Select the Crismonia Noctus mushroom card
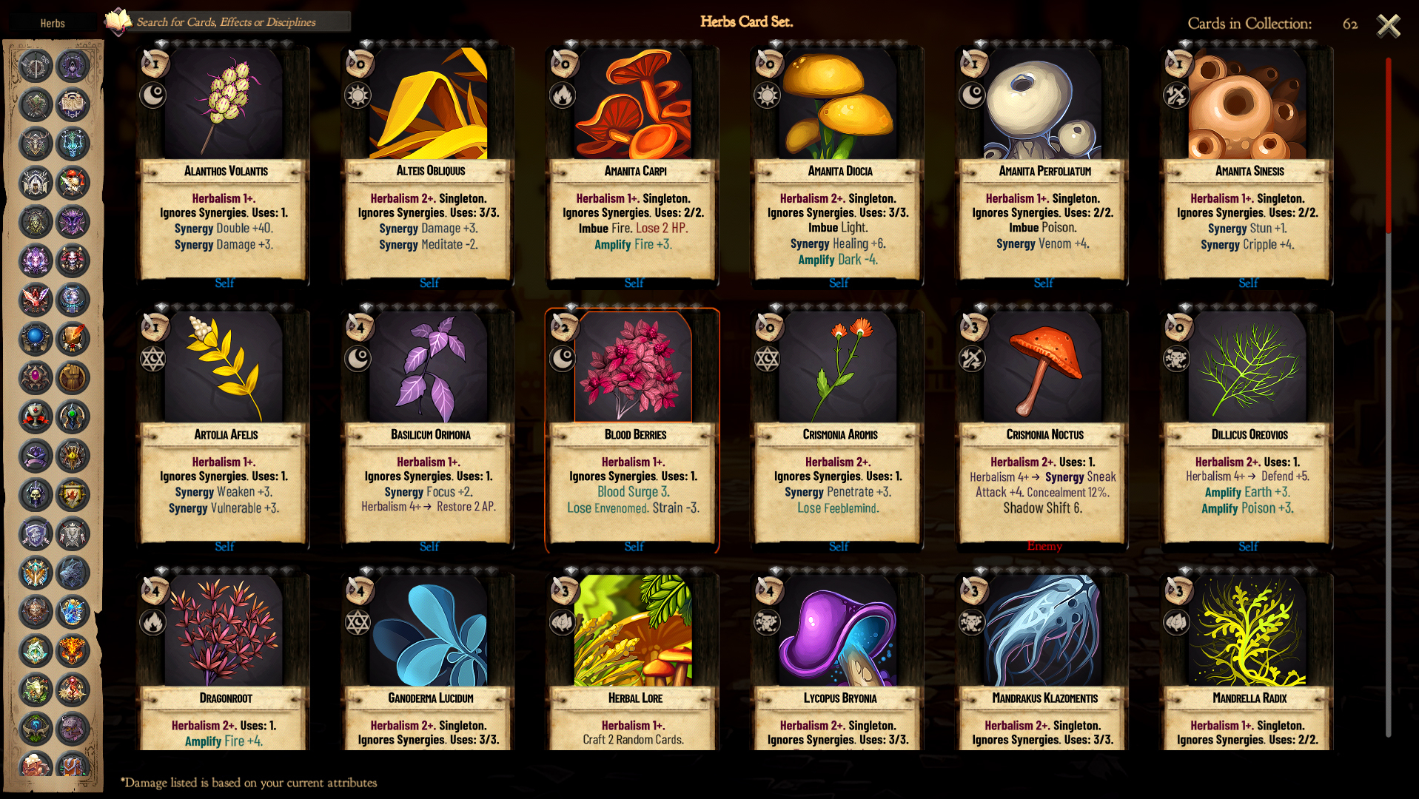The image size is (1419, 799). [x=1044, y=431]
